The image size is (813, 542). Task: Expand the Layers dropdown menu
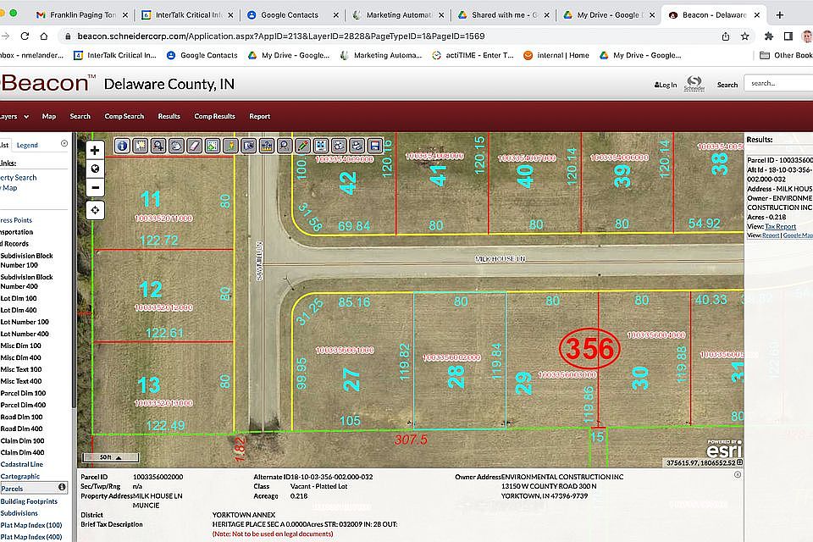coord(14,116)
